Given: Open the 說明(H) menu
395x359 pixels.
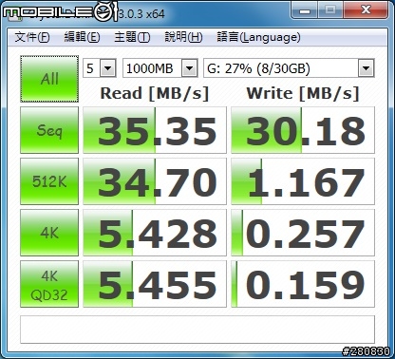Looking at the screenshot, I should pyautogui.click(x=183, y=37).
